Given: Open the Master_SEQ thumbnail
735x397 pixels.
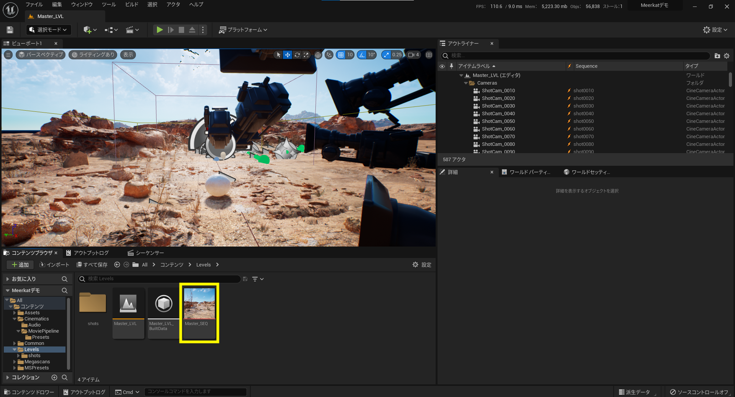Looking at the screenshot, I should [x=199, y=303].
